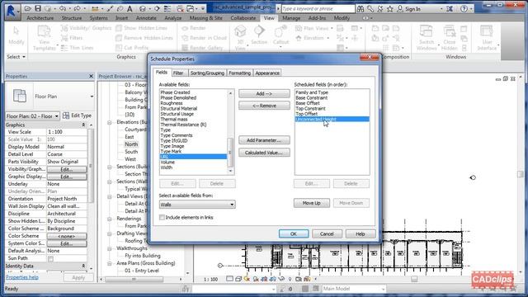Viewport: 528px width, 297px height.
Task: Switch to the Appearance tab
Action: pyautogui.click(x=267, y=73)
